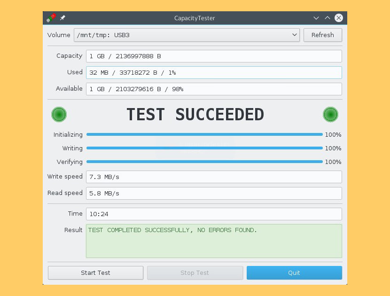The width and height of the screenshot is (390, 296).
Task: Click the right green LED status indicator
Action: (331, 114)
